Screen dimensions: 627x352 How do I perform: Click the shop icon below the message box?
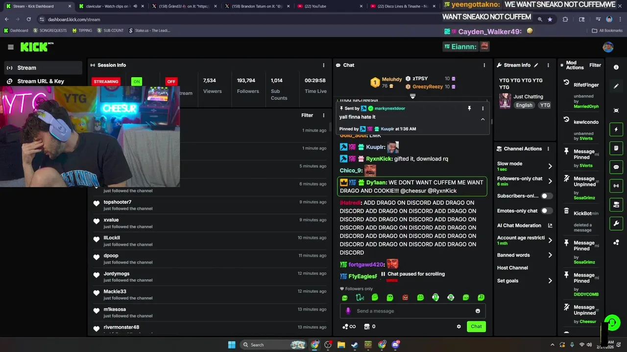pos(366,327)
